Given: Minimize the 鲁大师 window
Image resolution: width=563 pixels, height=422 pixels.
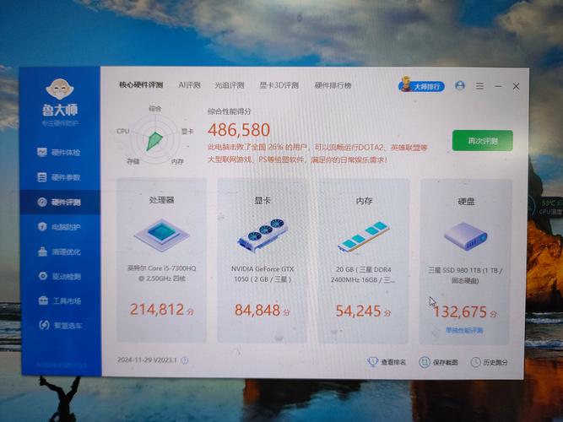Looking at the screenshot, I should 498,86.
